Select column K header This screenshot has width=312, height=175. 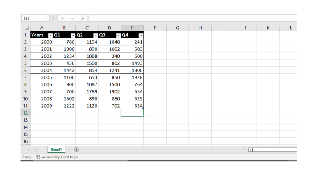tap(268, 28)
